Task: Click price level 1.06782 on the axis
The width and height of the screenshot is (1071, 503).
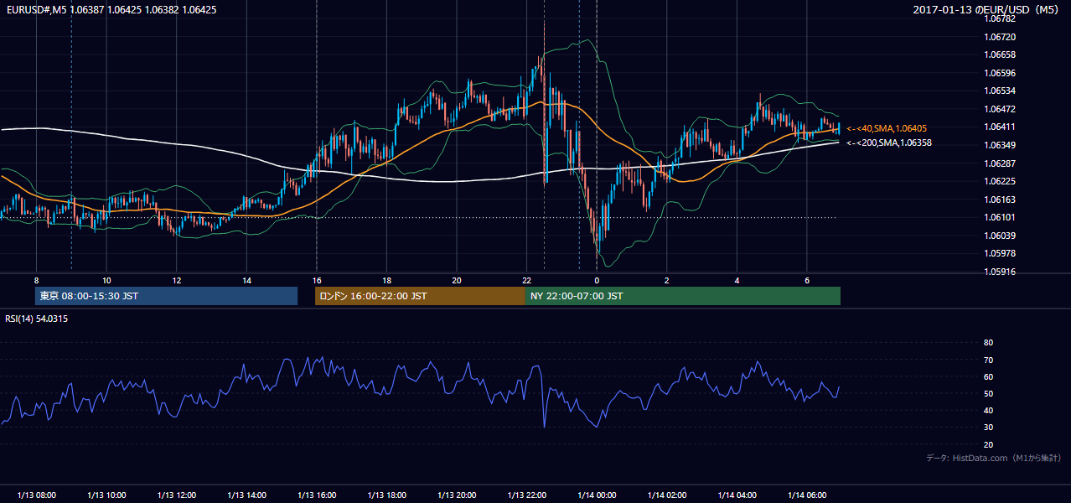Action: pyautogui.click(x=1000, y=18)
